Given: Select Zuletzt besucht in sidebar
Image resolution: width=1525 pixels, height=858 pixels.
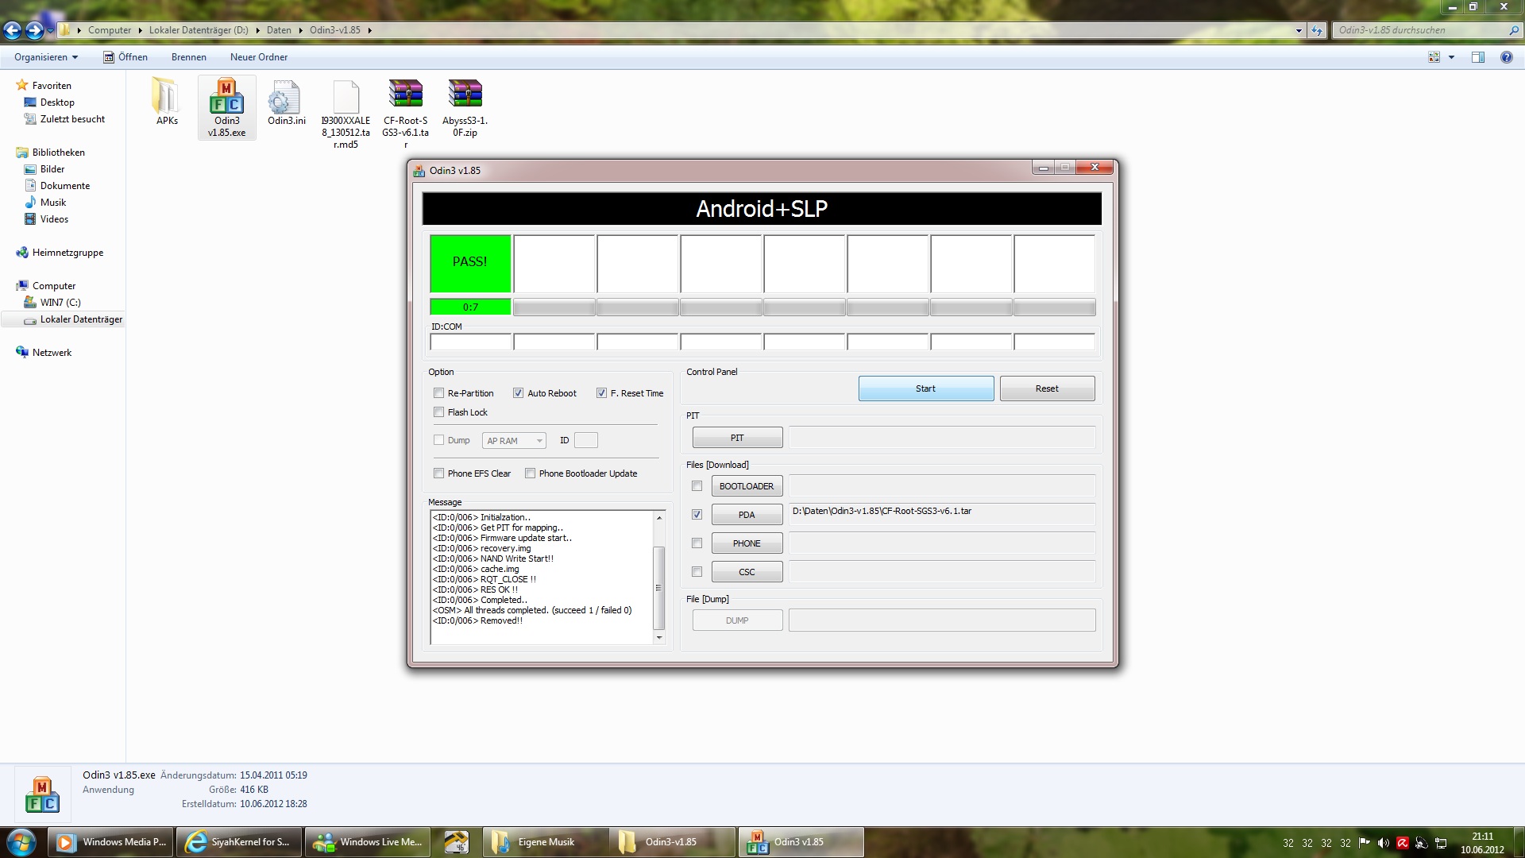Looking at the screenshot, I should (72, 119).
